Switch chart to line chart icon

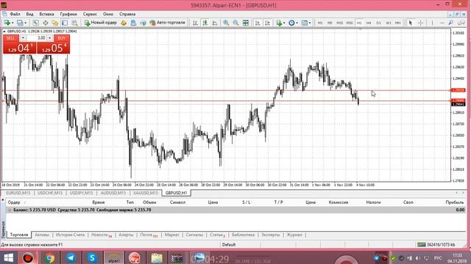coord(215,23)
